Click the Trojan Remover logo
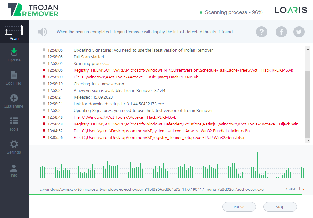313x218 pixels. 33,10
